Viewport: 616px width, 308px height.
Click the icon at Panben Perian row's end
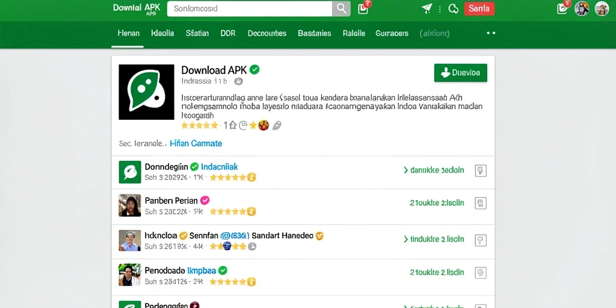481,203
